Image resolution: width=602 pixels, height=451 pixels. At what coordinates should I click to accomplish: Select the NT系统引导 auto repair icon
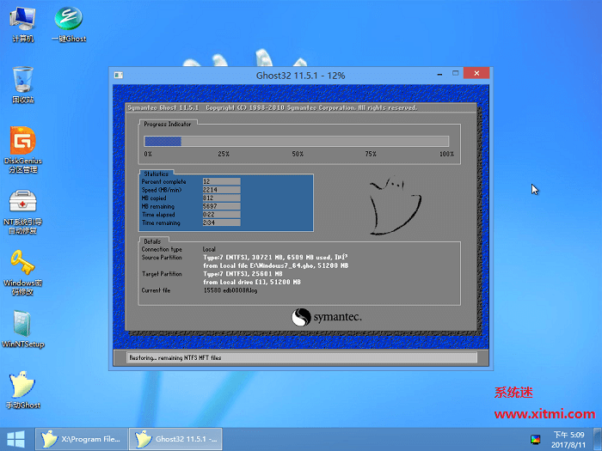click(22, 211)
